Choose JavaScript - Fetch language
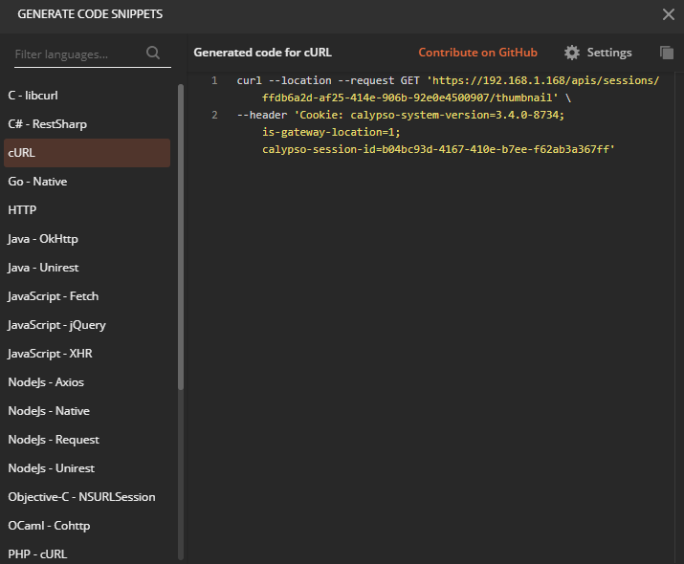The height and width of the screenshot is (564, 684). [x=53, y=296]
